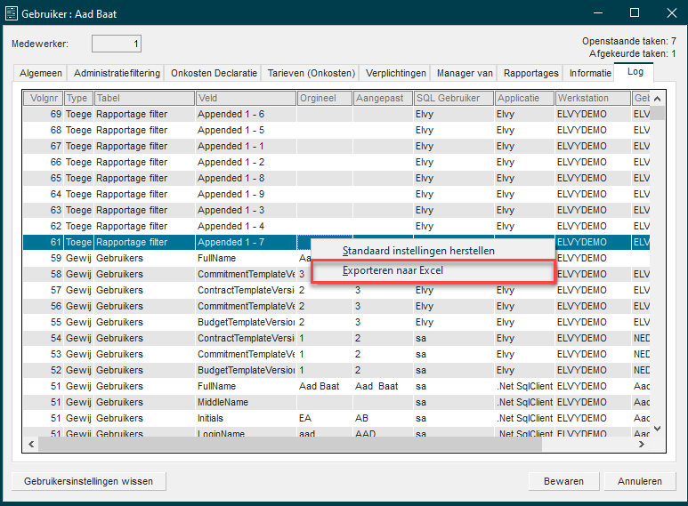Click the Orgineel column header
The width and height of the screenshot is (688, 506).
pyautogui.click(x=325, y=98)
